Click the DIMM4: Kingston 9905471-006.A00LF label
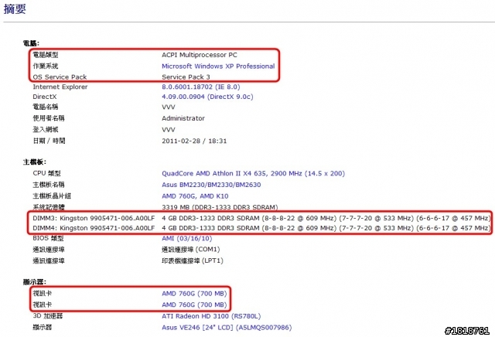This screenshot has width=495, height=337. tap(94, 228)
